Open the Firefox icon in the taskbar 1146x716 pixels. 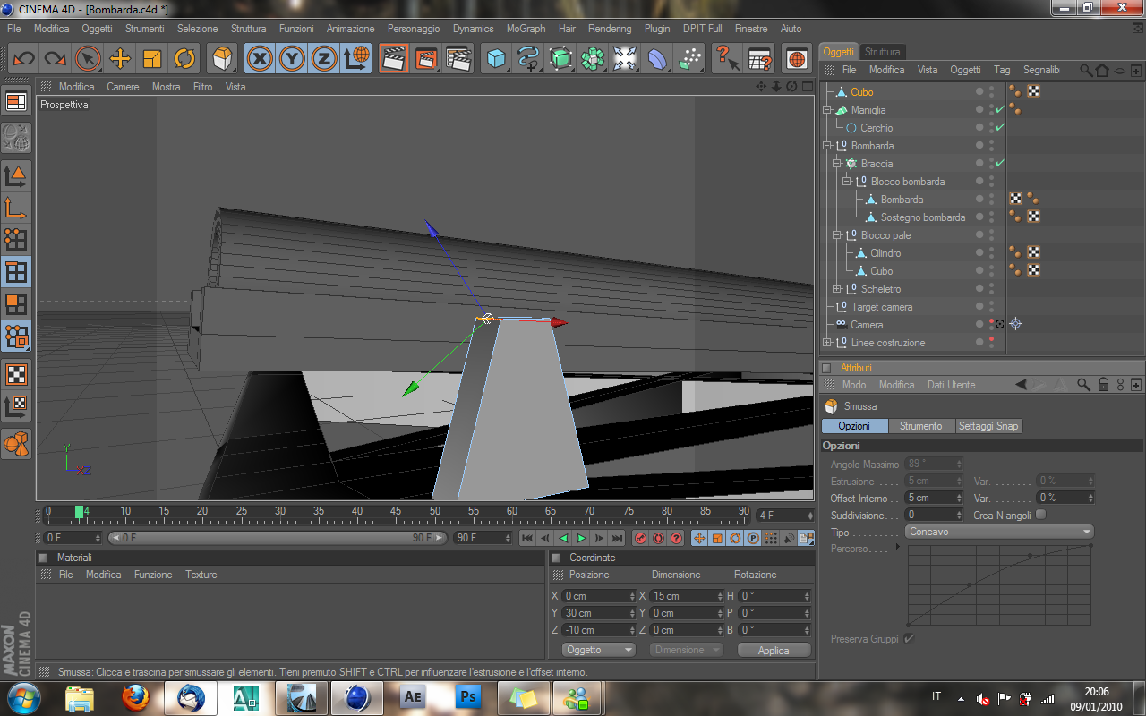click(135, 696)
